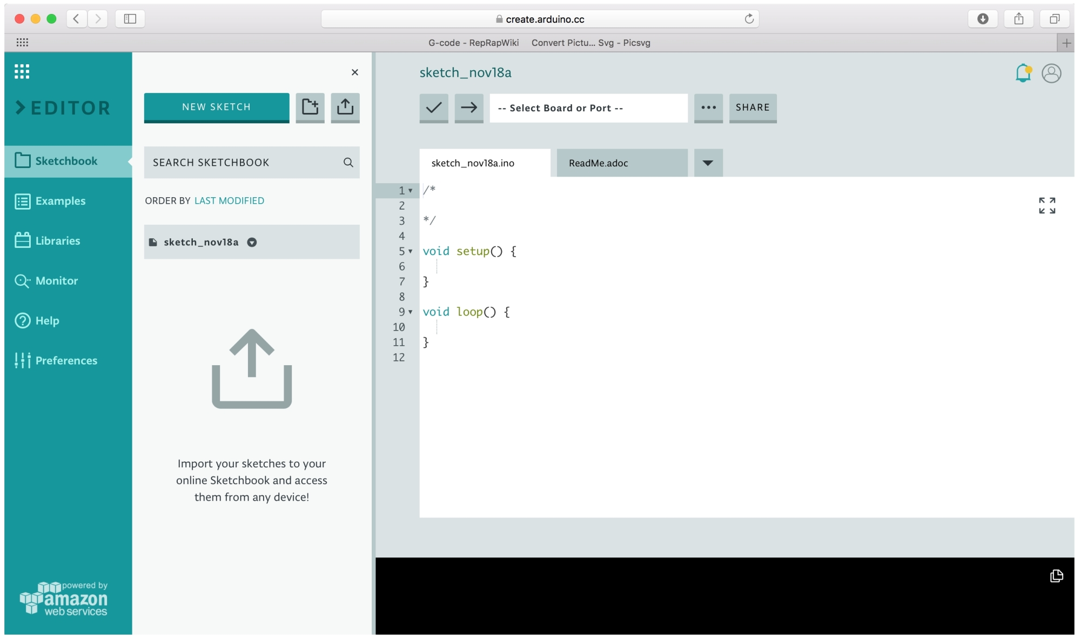Collapse code fold on line 1

tap(411, 191)
